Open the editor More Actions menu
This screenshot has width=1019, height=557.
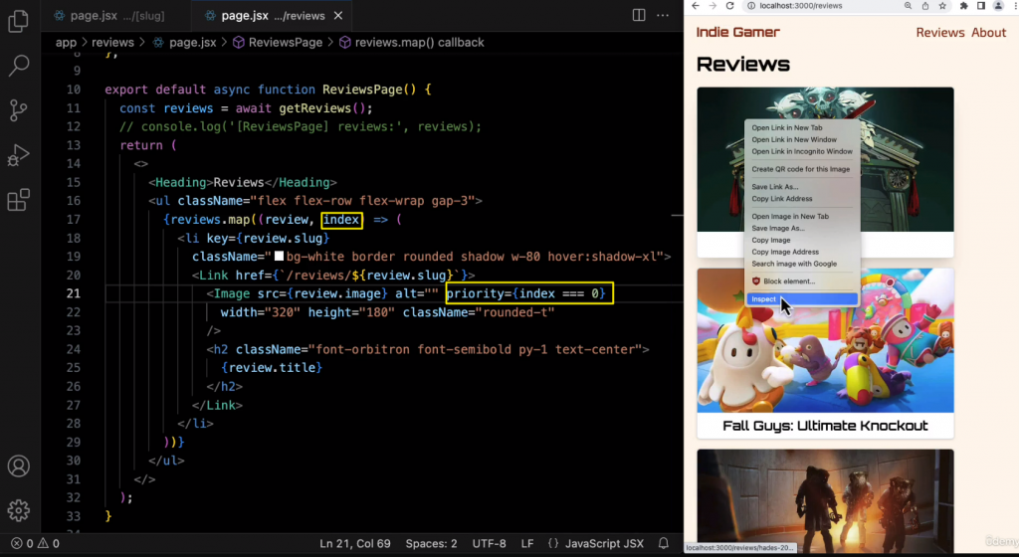[x=663, y=15]
